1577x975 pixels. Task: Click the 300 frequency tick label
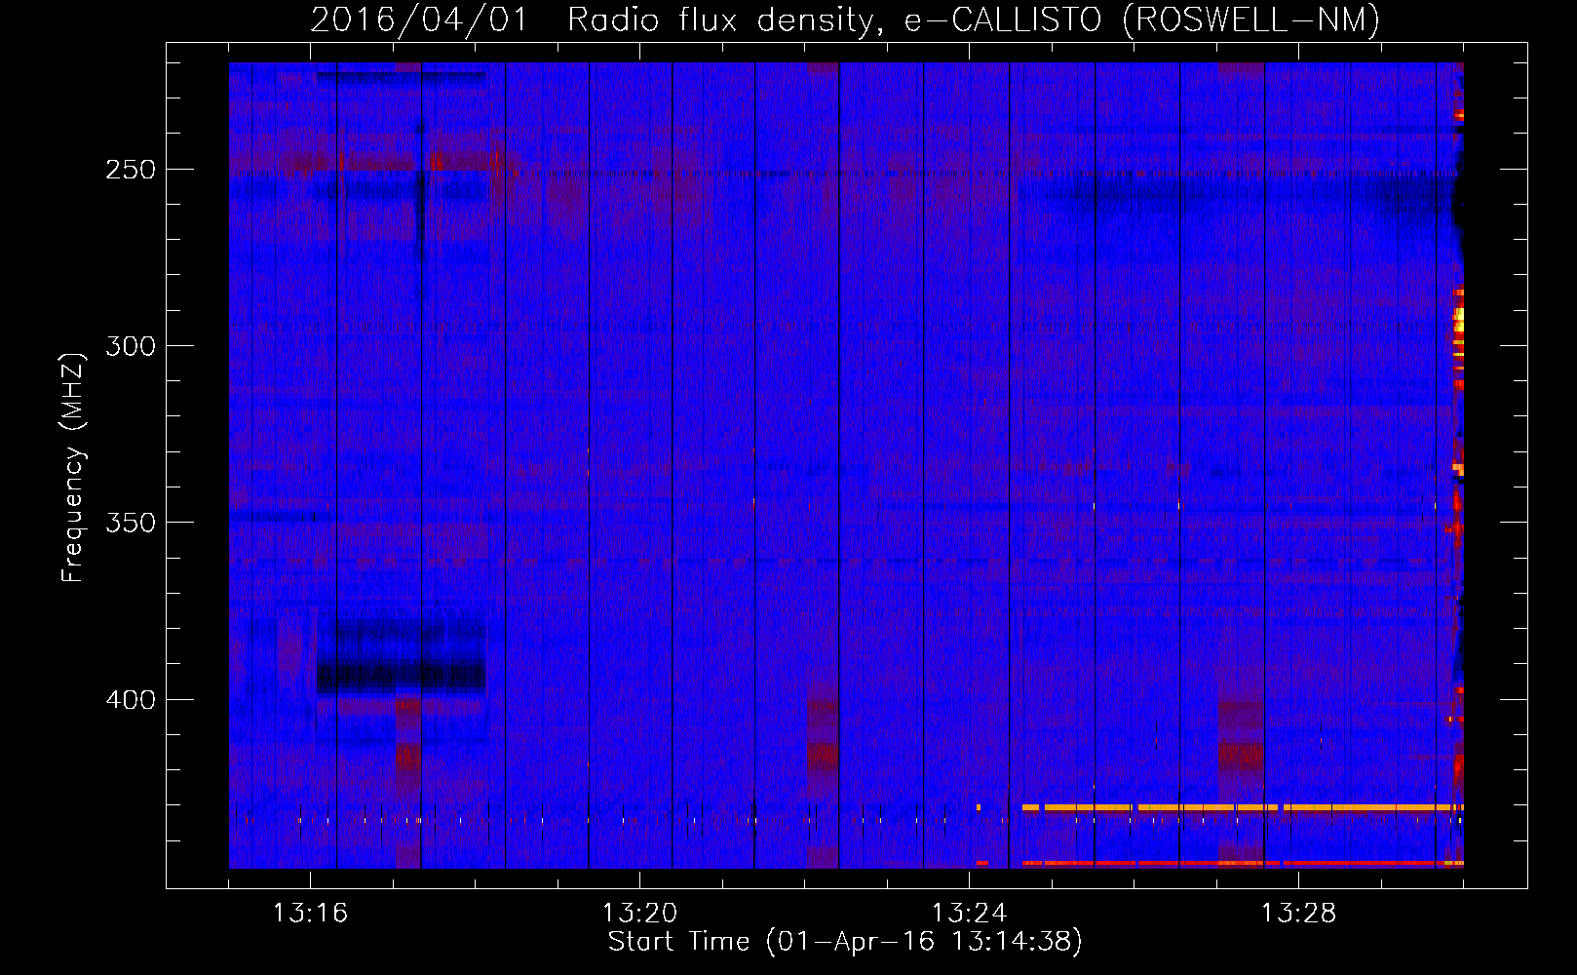131,346
